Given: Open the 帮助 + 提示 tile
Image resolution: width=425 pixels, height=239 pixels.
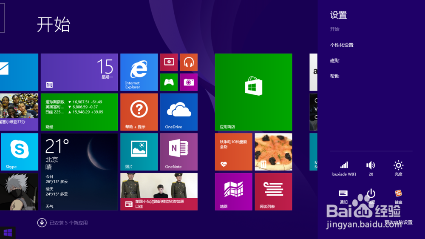Looking at the screenshot, I should 139,112.
